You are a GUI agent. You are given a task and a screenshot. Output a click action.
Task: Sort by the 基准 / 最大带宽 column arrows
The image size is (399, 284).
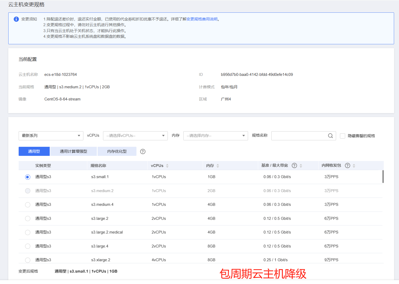(301, 166)
